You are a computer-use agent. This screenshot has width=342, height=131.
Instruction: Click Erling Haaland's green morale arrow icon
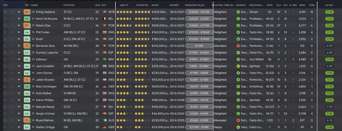point(238,12)
